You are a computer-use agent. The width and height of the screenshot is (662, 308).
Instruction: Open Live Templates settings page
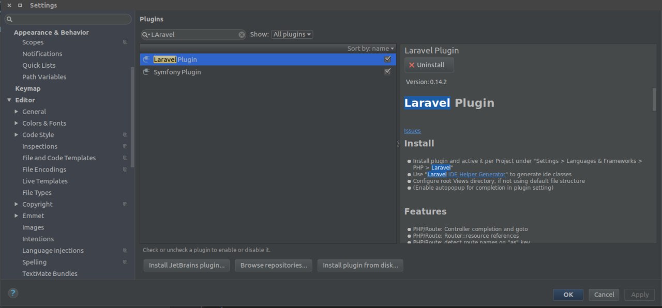pos(45,181)
